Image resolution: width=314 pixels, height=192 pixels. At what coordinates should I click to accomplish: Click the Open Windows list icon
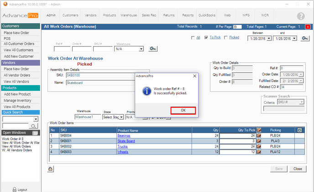point(35,133)
